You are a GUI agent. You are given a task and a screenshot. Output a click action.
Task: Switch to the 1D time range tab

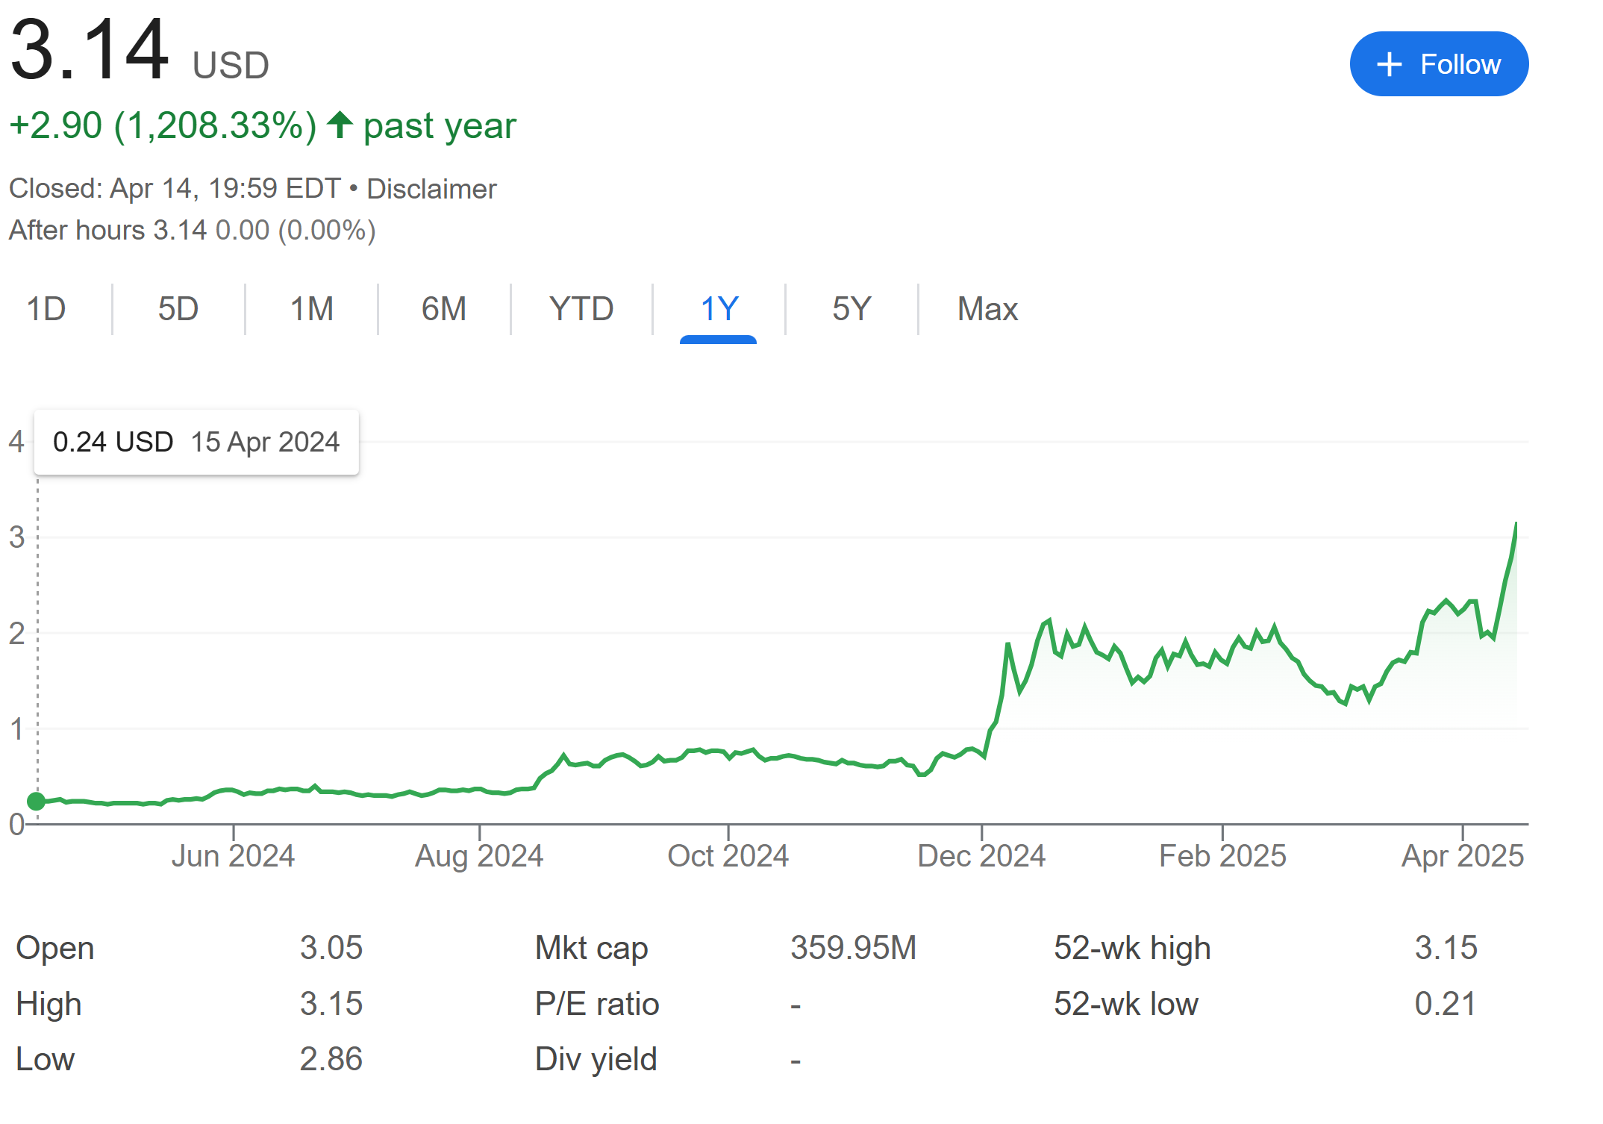pos(46,309)
